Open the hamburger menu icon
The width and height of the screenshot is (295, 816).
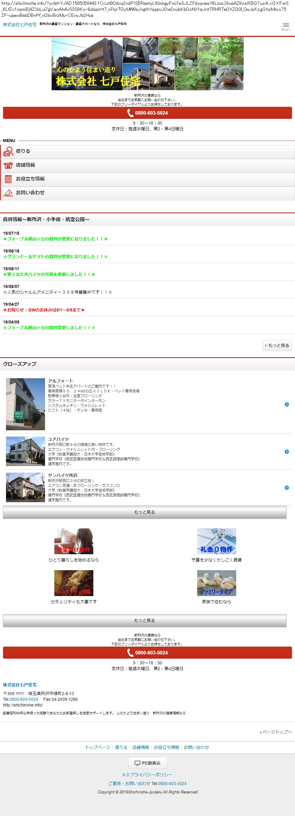(285, 26)
